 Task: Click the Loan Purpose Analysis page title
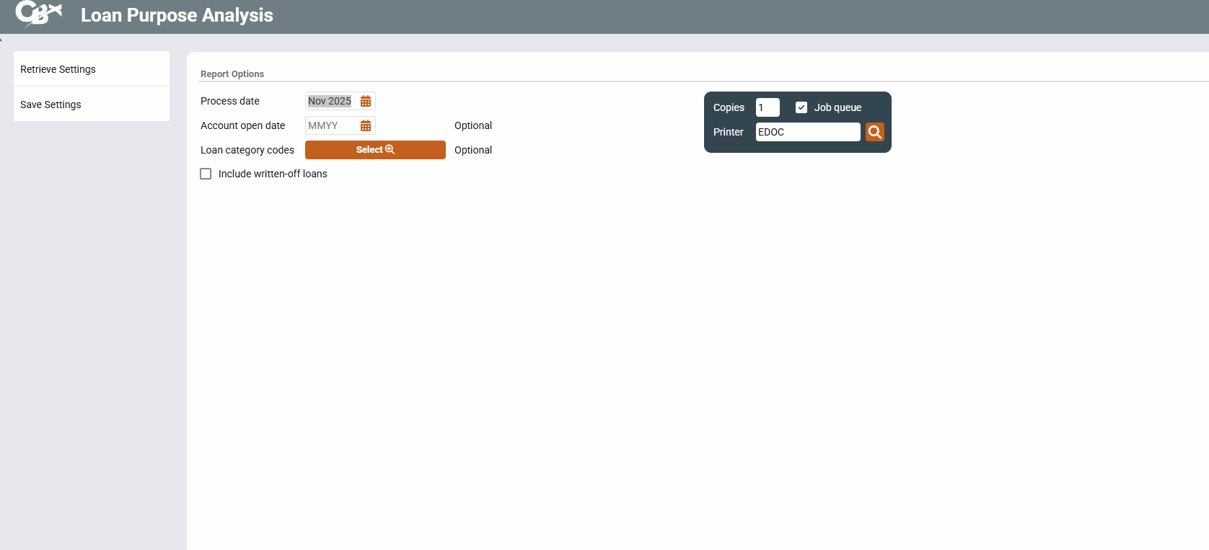point(177,15)
